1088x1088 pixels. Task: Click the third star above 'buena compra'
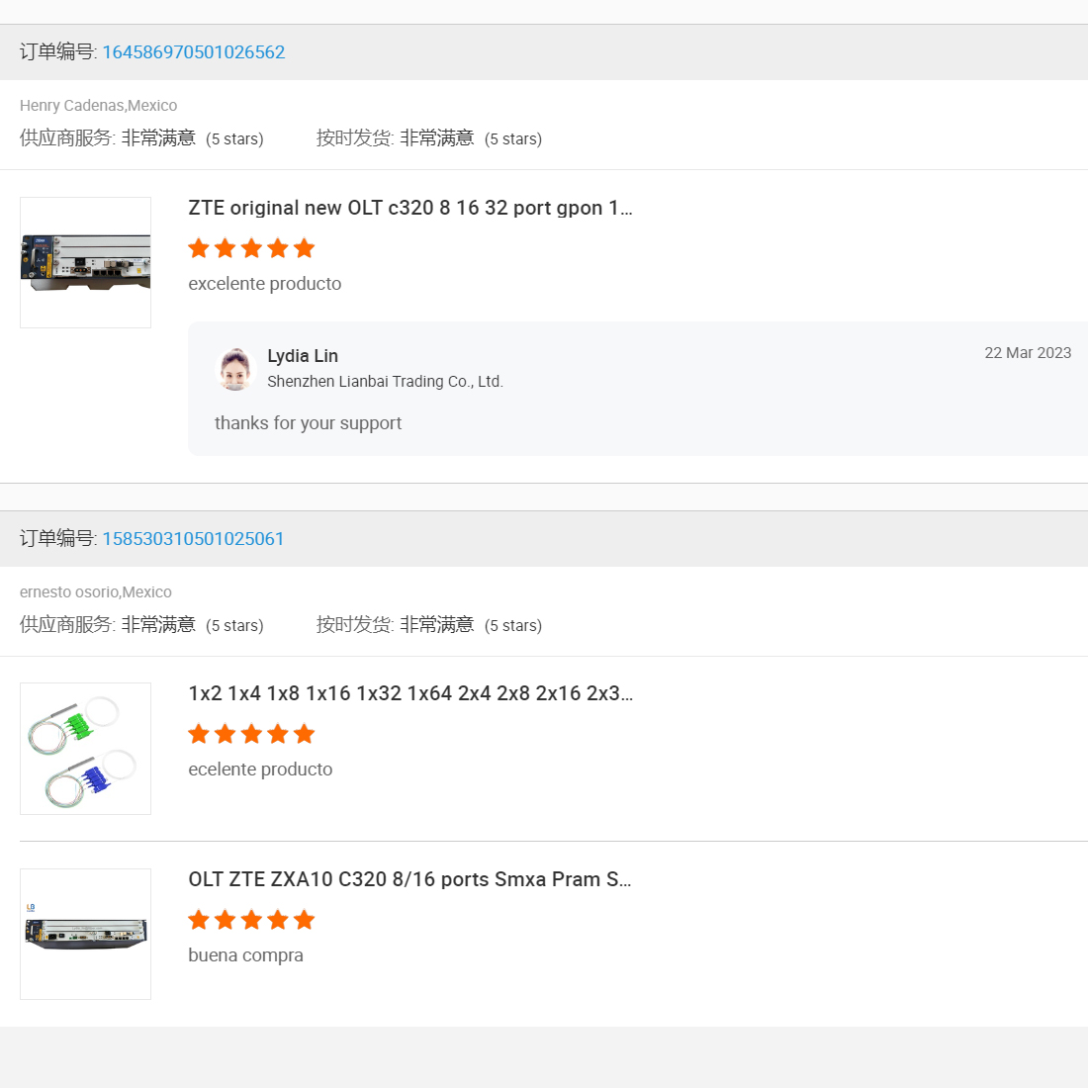[x=251, y=920]
